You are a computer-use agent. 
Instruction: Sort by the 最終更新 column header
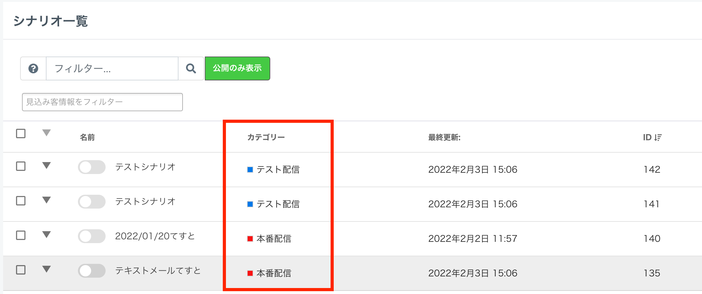(x=444, y=138)
